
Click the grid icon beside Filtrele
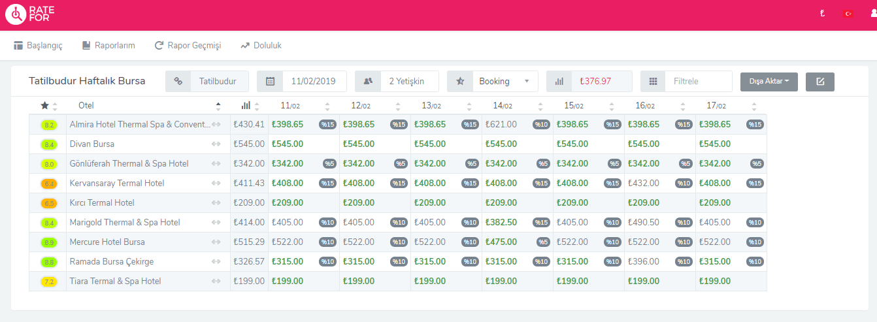tap(653, 82)
